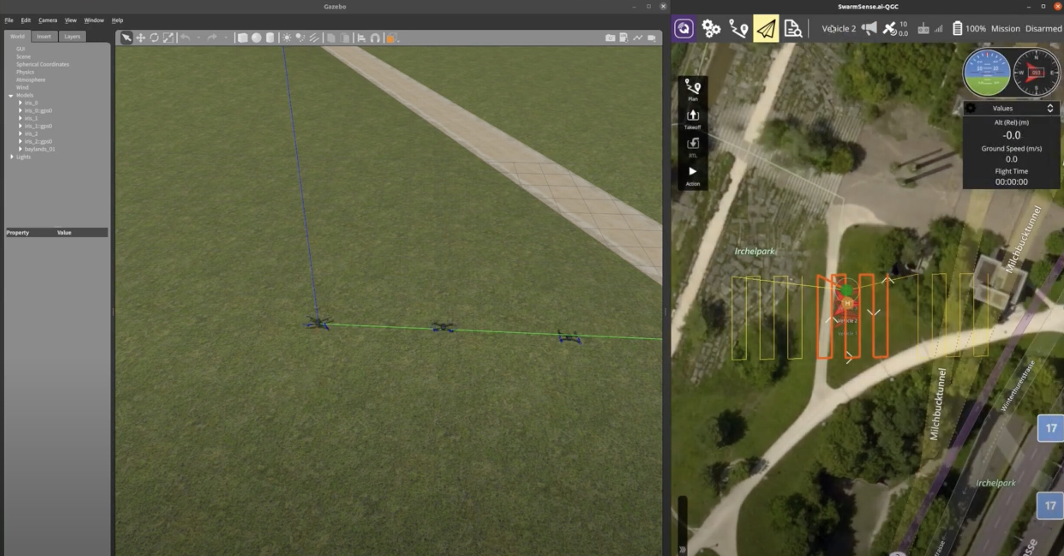Open redo history dropdown arrow in Gazebo
The height and width of the screenshot is (556, 1064).
click(x=226, y=38)
